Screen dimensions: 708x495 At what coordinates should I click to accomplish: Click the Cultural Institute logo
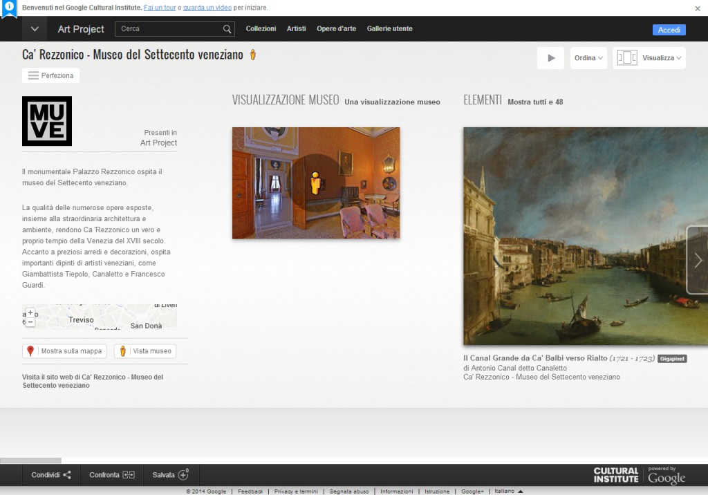(616, 475)
